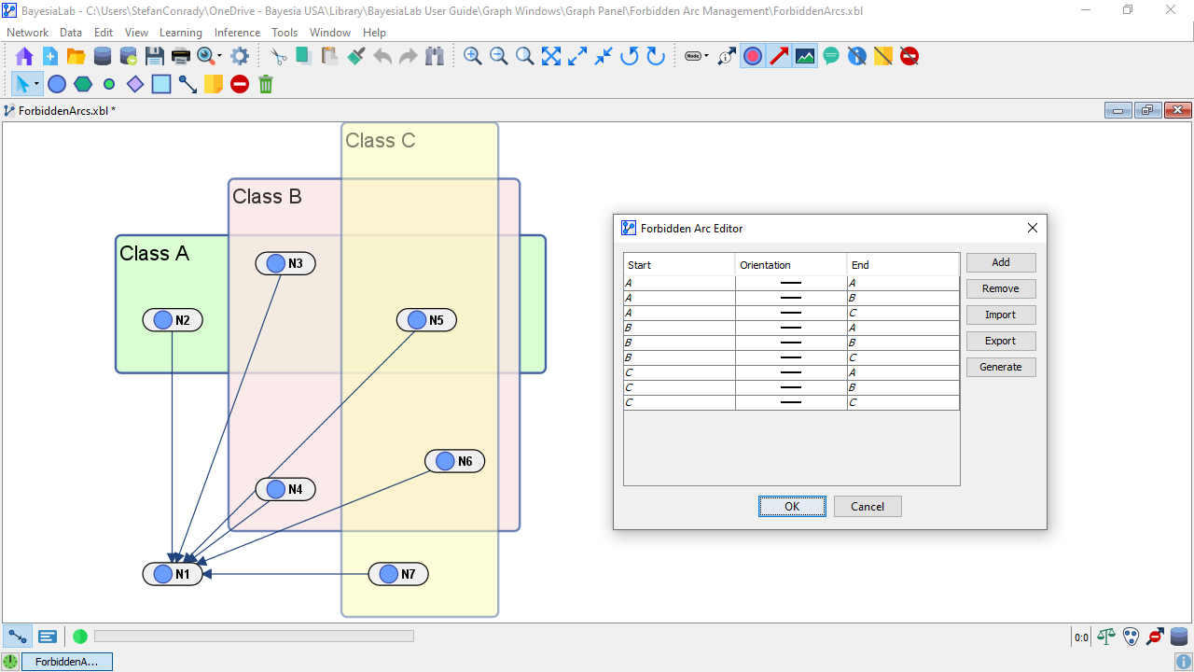Click the rotate right icon
This screenshot has width=1194, height=672.
click(x=656, y=56)
